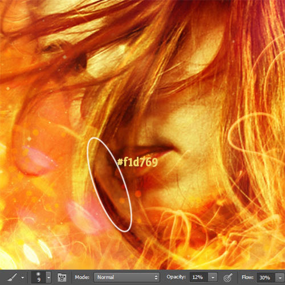
Task: Click the Flow label
Action: 247,277
